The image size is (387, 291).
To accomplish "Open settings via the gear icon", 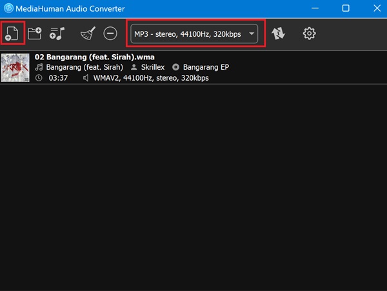I will [309, 34].
